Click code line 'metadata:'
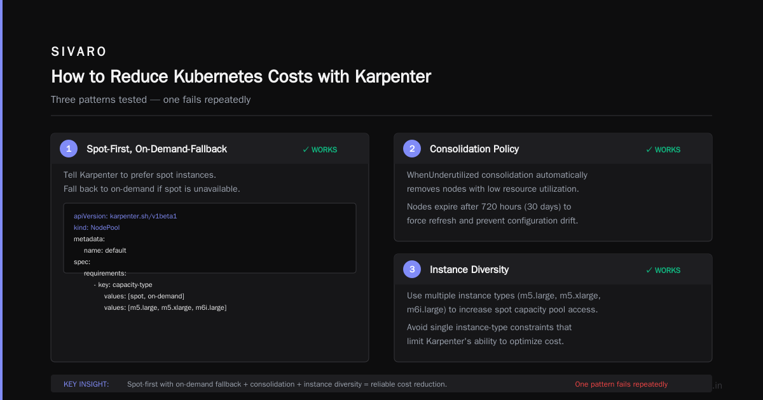The image size is (763, 400). coord(89,239)
